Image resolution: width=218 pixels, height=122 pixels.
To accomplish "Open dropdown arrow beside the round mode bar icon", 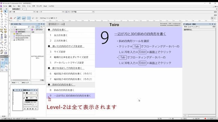I will pos(215,18).
